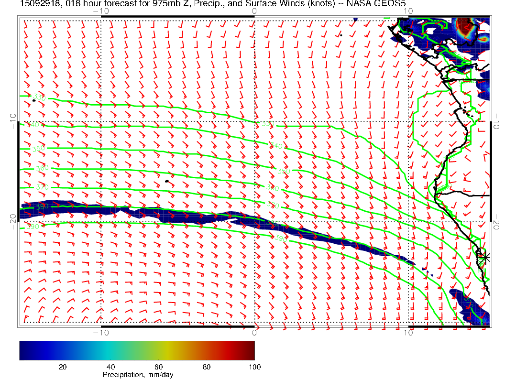Click the dark red end of the colorbar

[x=251, y=350]
